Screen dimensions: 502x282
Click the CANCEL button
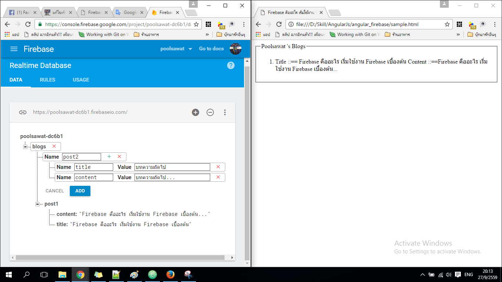(55, 191)
